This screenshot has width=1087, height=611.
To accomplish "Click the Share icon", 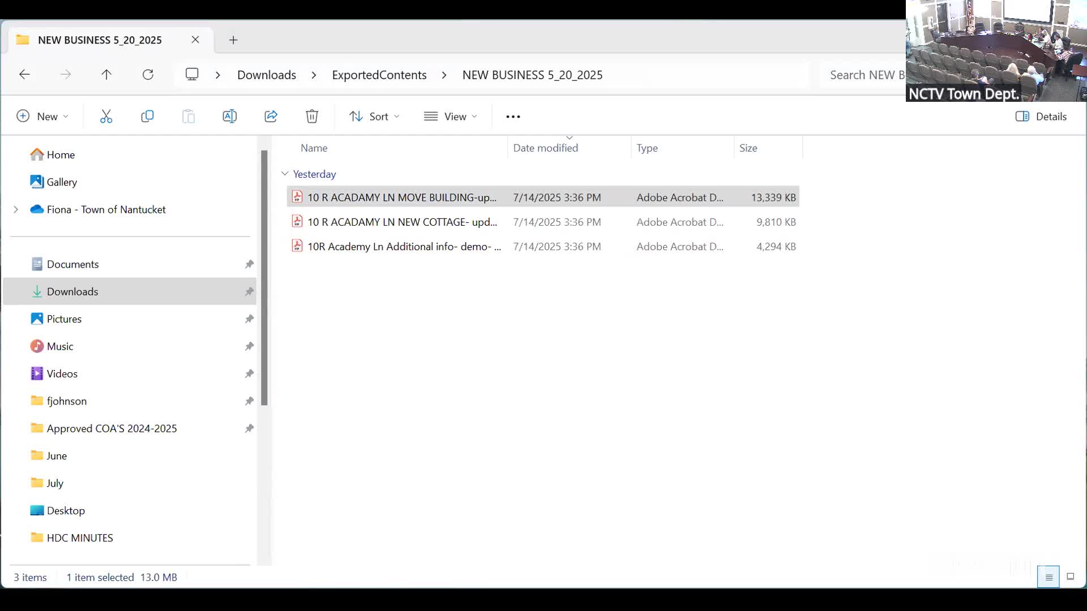I will (x=271, y=117).
